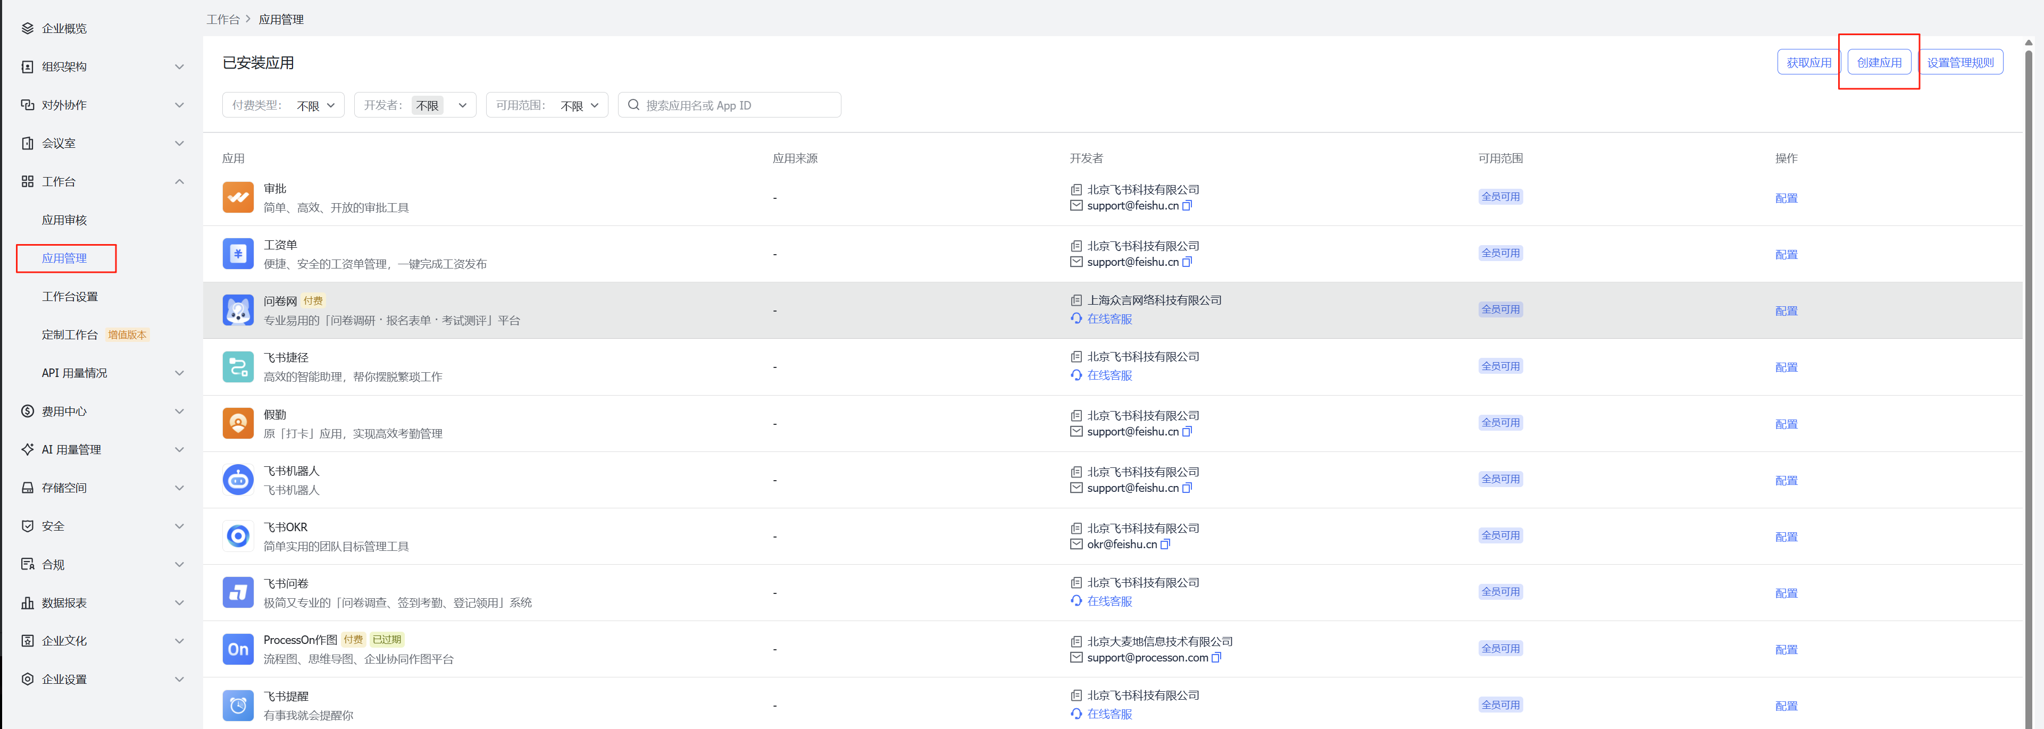Expand 会议室 menu chevron

[179, 144]
